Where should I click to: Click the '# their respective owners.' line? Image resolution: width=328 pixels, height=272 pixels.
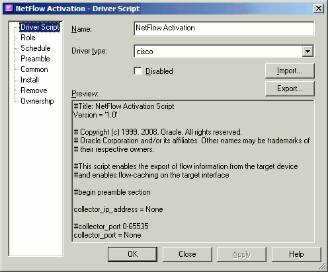click(114, 149)
